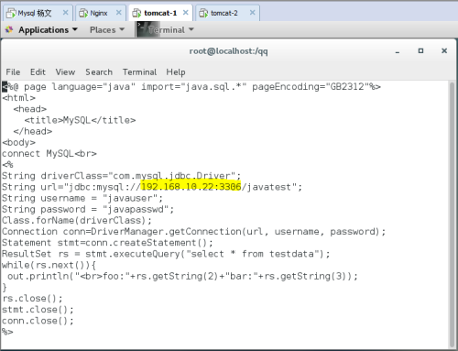Open the Terminal app menu in top bar
Screen dimensions: 458x351
[171, 29]
